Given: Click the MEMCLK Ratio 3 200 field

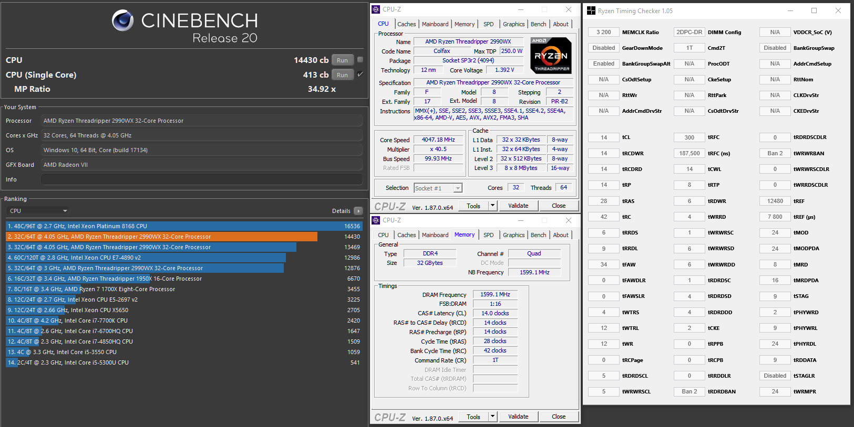Looking at the screenshot, I should coord(603,32).
